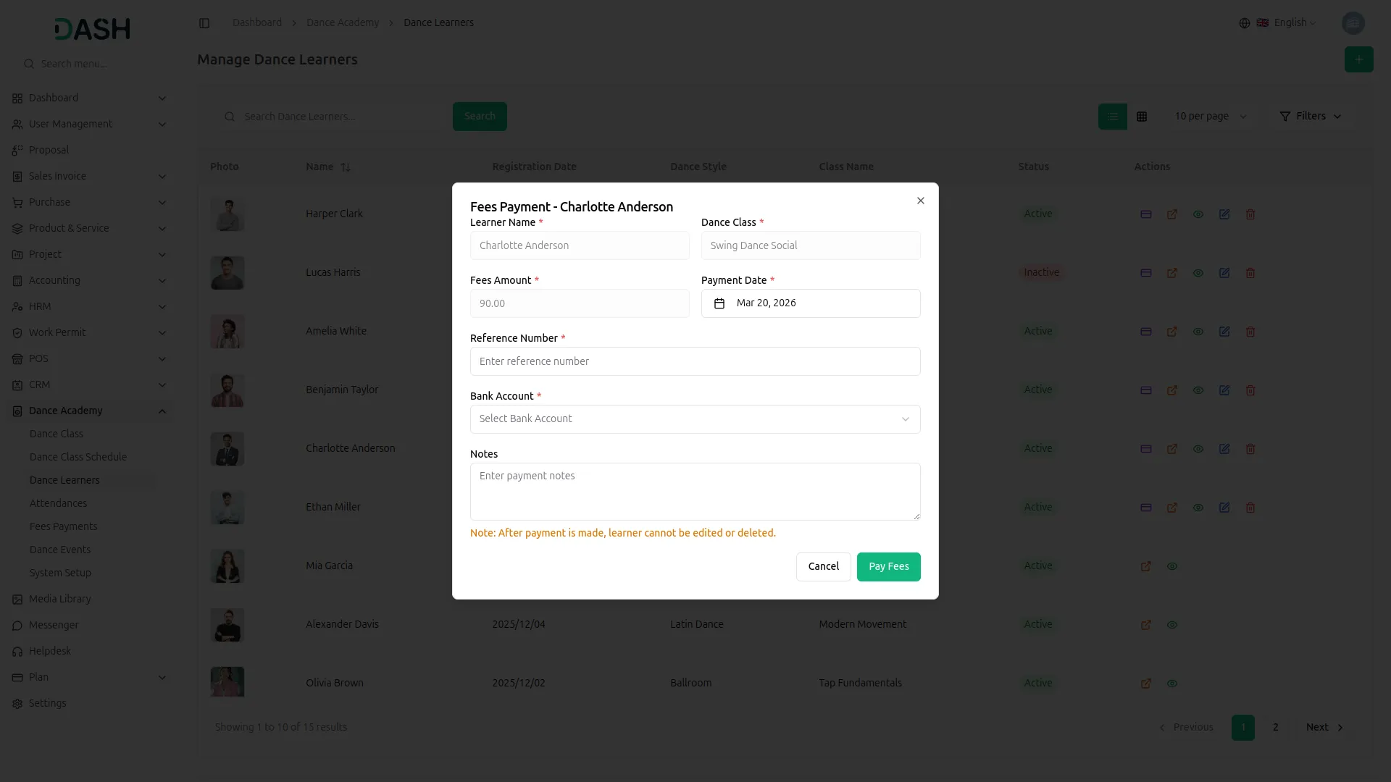Click the green add learner plus button
The height and width of the screenshot is (782, 1391).
point(1358,59)
